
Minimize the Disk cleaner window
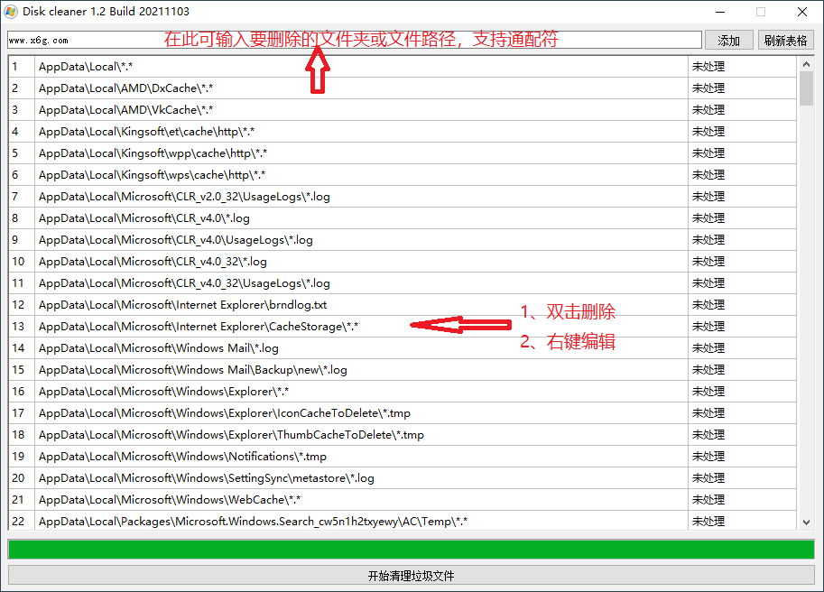pos(719,12)
